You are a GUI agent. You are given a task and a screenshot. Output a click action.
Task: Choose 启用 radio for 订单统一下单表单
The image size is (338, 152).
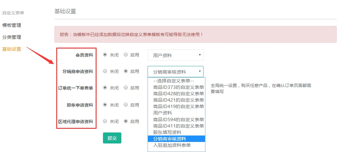pos(126,88)
